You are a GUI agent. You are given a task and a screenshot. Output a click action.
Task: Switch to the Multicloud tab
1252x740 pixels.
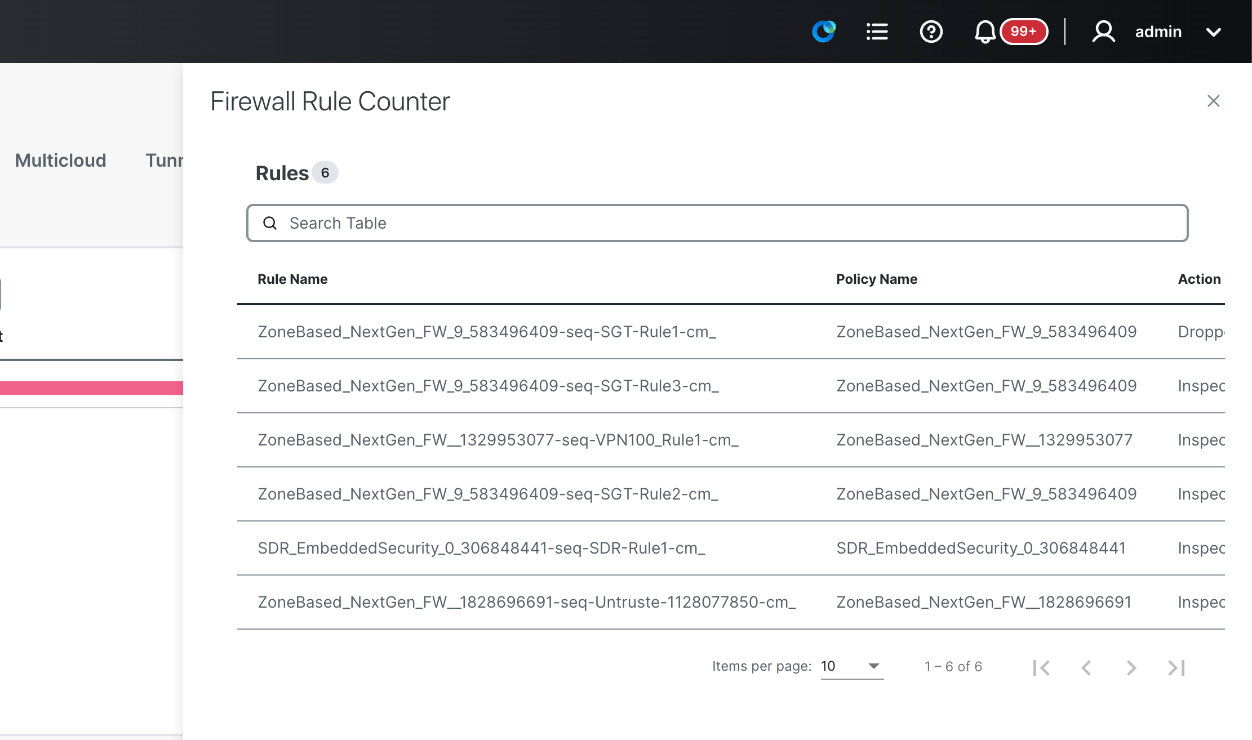(x=60, y=161)
